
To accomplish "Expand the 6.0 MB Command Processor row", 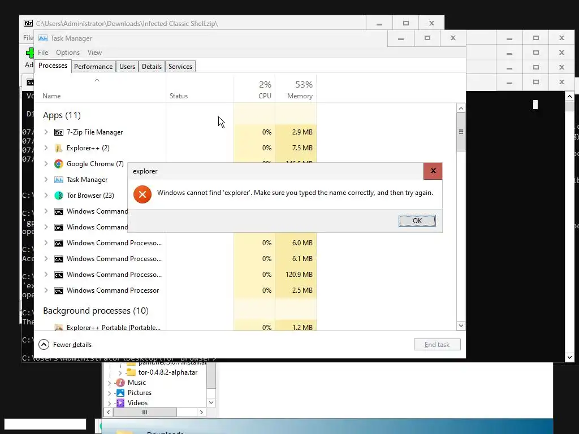I will point(46,242).
